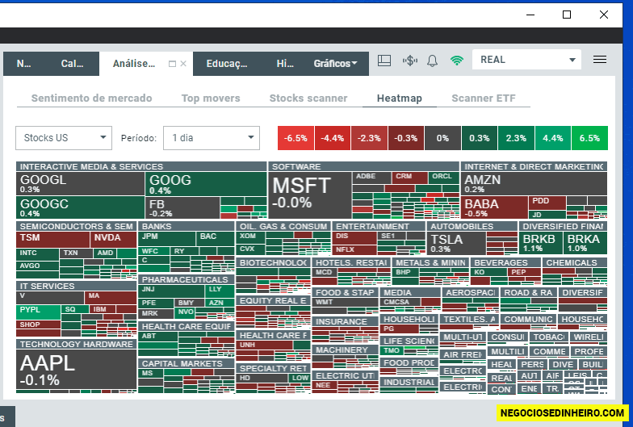Click the -2.3% legend swatch

tap(369, 138)
